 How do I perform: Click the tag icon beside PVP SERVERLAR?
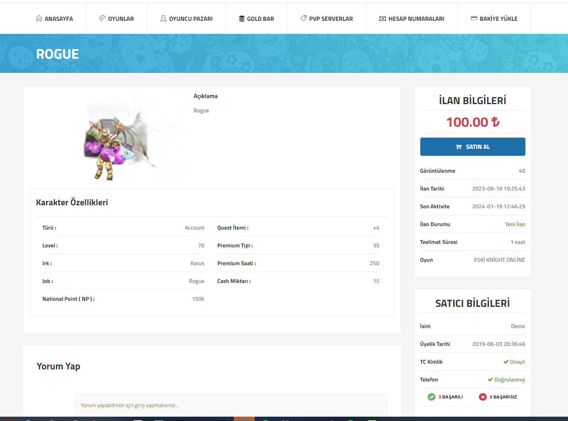[303, 18]
